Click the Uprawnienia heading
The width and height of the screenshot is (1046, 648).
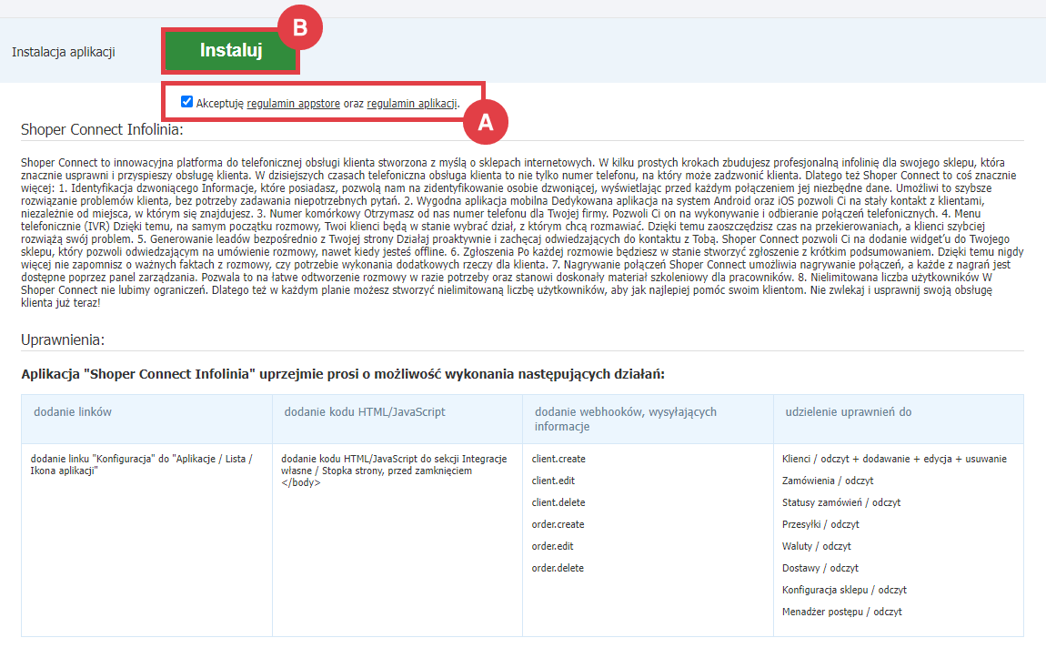pyautogui.click(x=63, y=339)
